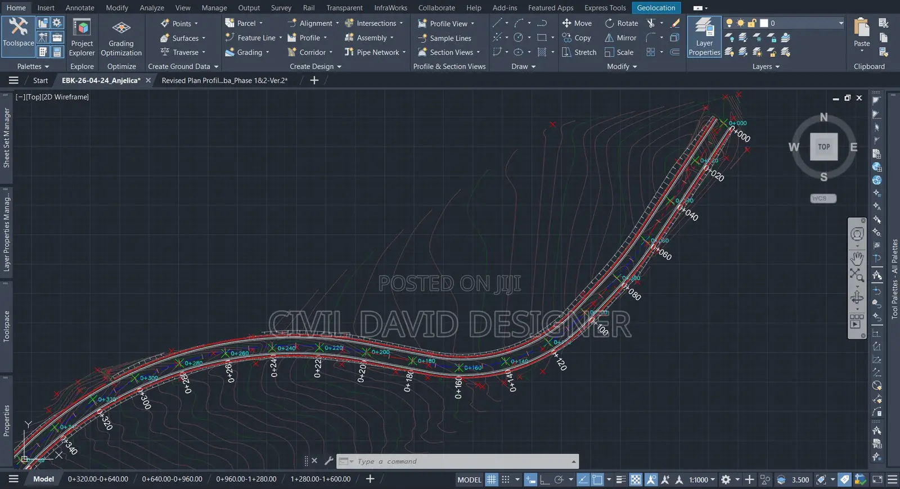The height and width of the screenshot is (489, 900).
Task: Launch Project Explorer
Action: tap(82, 37)
